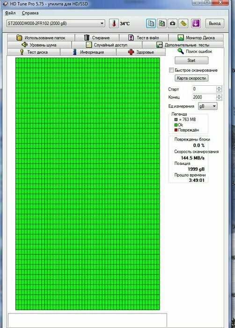Open the Файл menu
Image resolution: width=235 pixels, height=328 pixels.
(10, 13)
